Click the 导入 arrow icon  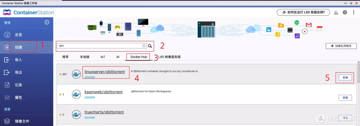tap(7, 60)
